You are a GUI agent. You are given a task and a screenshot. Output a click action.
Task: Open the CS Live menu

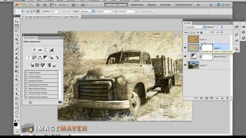coord(224,5)
